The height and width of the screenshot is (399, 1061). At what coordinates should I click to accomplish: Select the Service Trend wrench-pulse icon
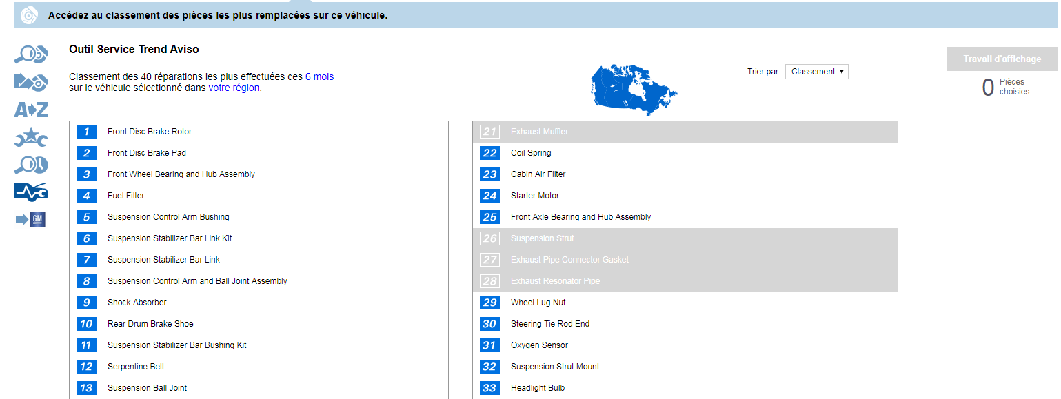coord(31,192)
